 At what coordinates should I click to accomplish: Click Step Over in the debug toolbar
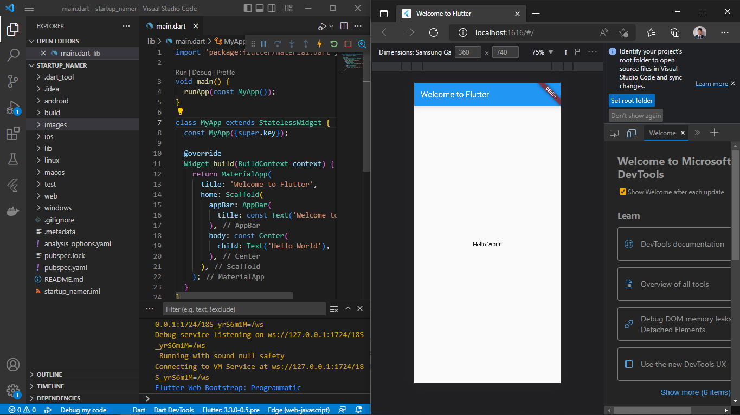click(278, 44)
